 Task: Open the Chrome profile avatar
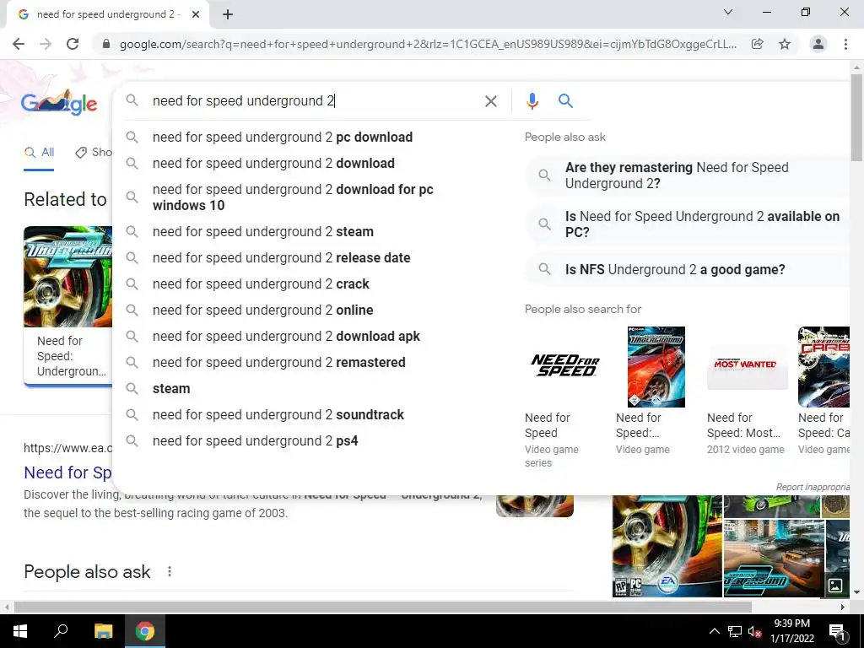pyautogui.click(x=818, y=44)
